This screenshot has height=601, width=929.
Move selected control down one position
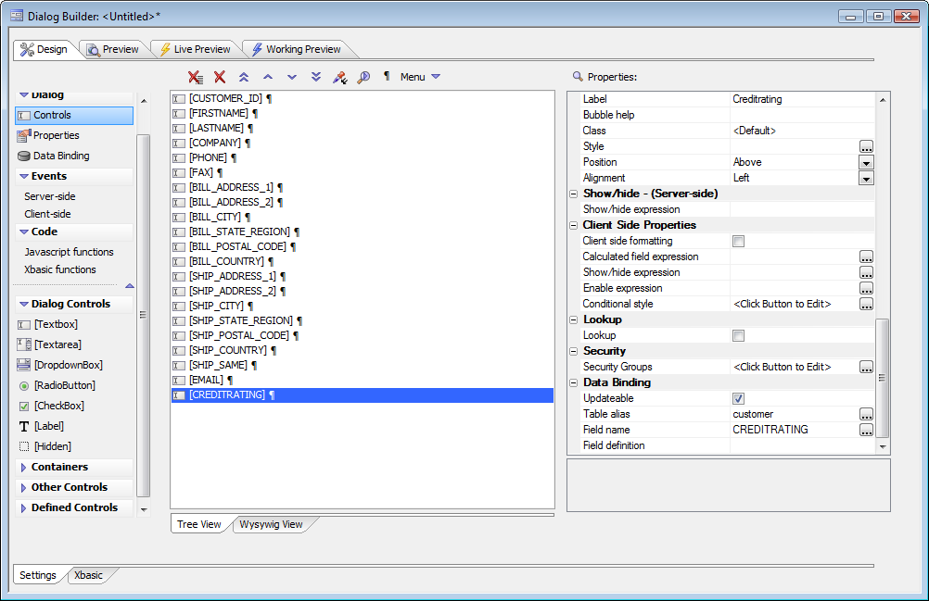click(x=291, y=77)
